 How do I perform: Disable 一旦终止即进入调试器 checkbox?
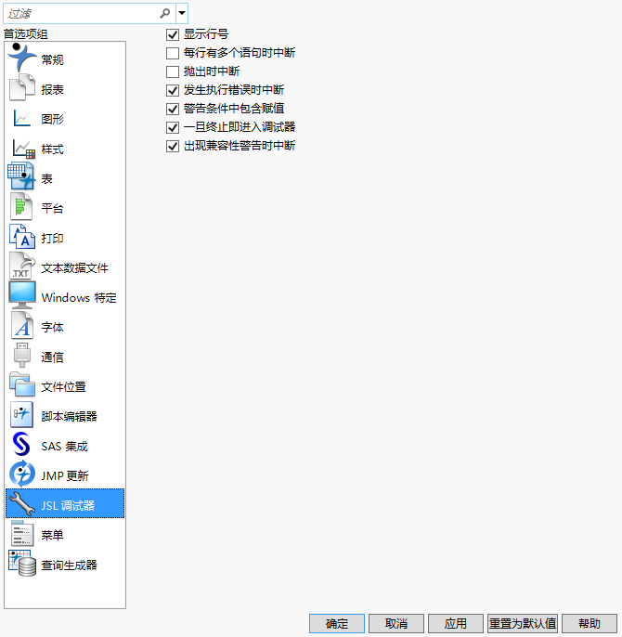pyautogui.click(x=173, y=127)
